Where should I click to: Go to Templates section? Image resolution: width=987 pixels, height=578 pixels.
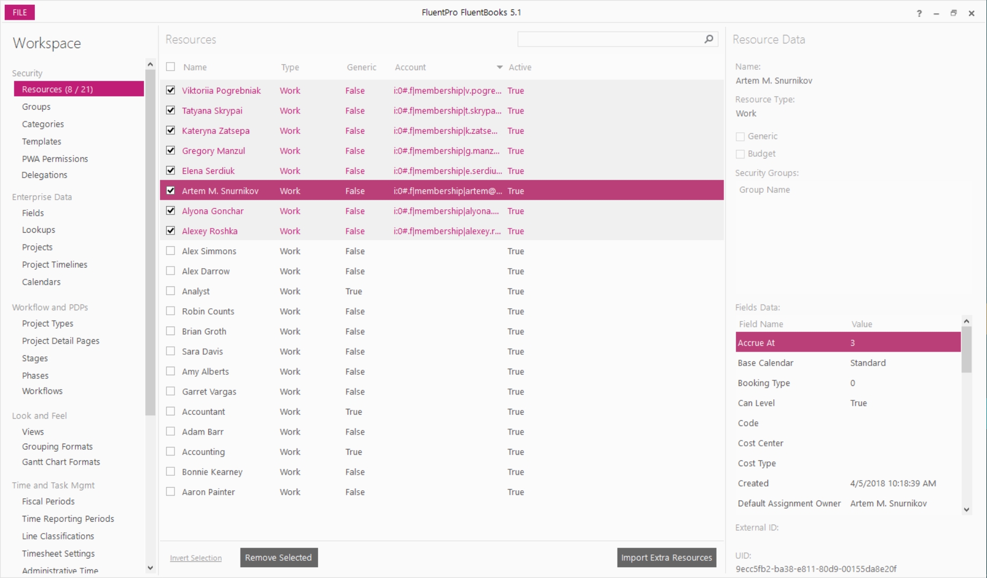click(x=41, y=141)
